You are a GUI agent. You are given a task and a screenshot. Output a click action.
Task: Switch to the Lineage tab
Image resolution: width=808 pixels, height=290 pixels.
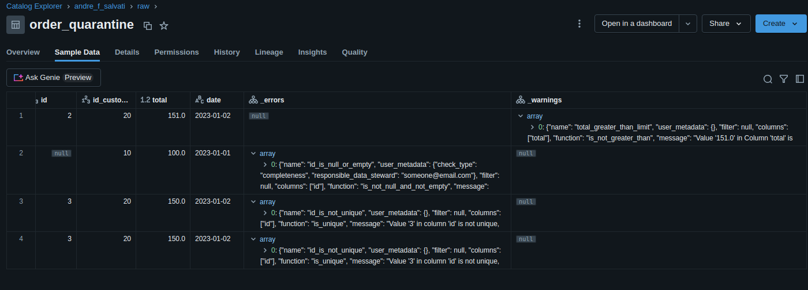(269, 52)
